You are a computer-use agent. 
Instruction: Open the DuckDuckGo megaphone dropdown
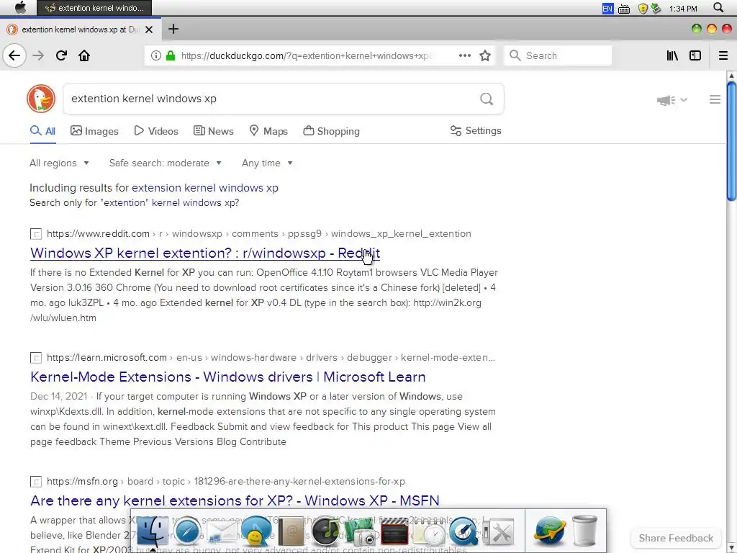672,99
